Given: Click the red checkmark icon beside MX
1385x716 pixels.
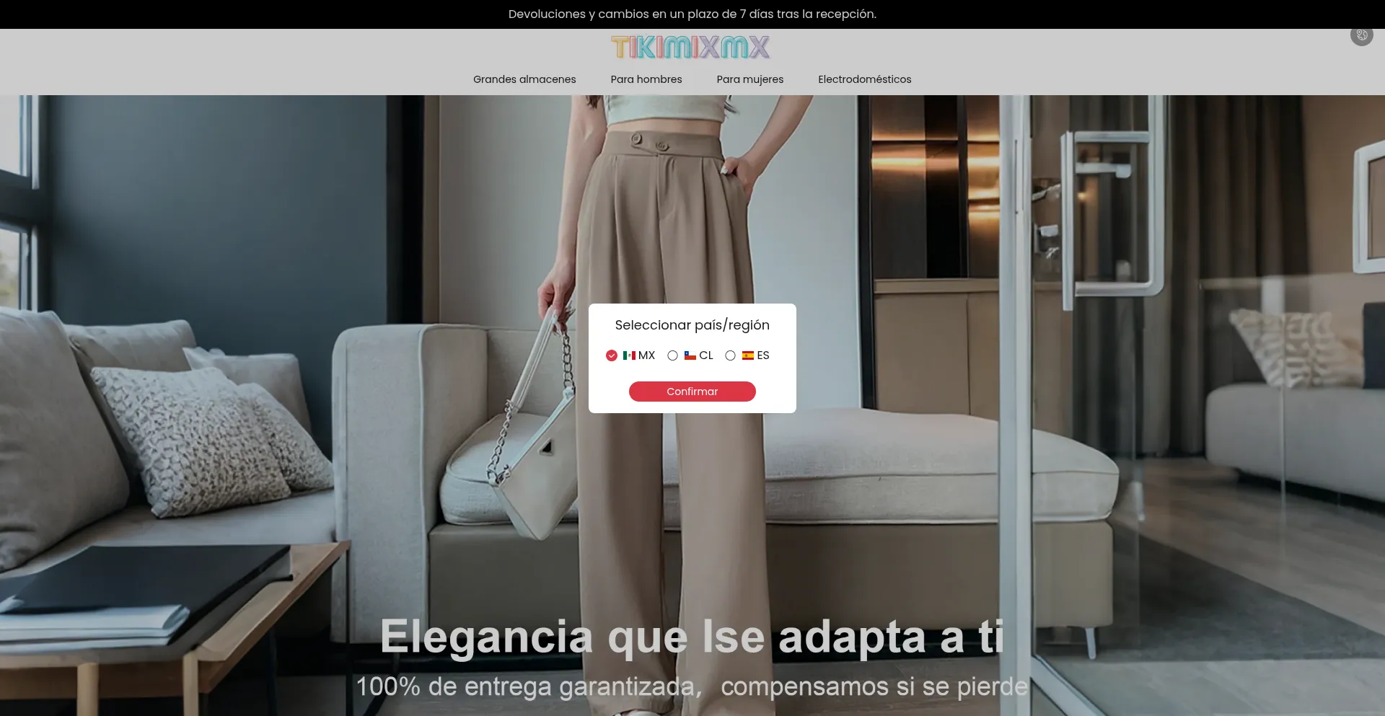Looking at the screenshot, I should pyautogui.click(x=611, y=355).
